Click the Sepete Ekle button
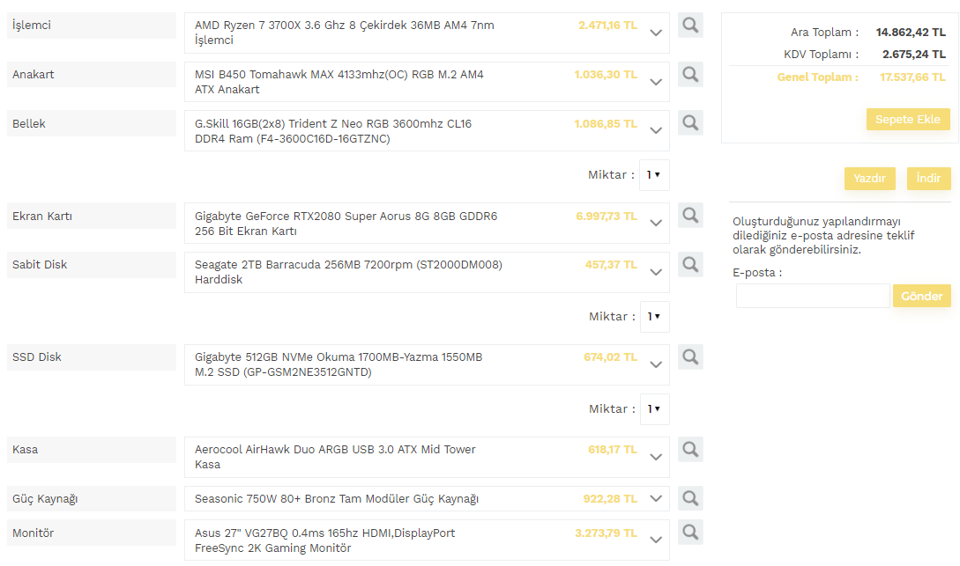Screen dimensions: 960x566 pyautogui.click(x=908, y=119)
